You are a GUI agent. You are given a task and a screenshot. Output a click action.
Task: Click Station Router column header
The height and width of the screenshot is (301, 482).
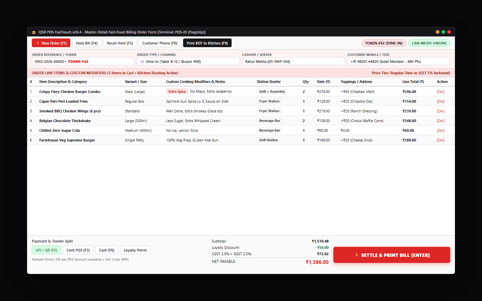(269, 82)
